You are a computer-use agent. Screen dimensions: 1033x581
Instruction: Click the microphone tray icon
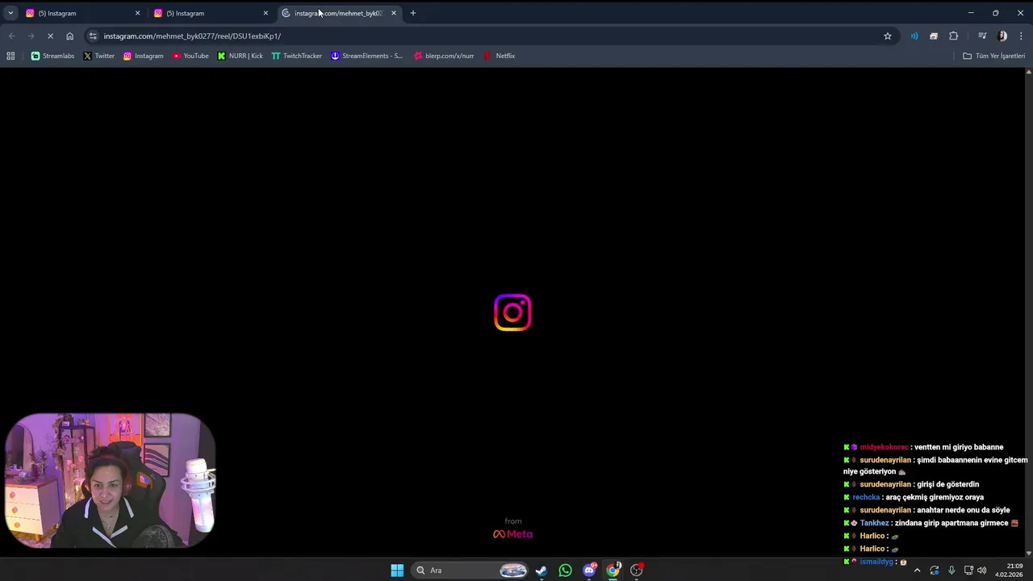[951, 571]
